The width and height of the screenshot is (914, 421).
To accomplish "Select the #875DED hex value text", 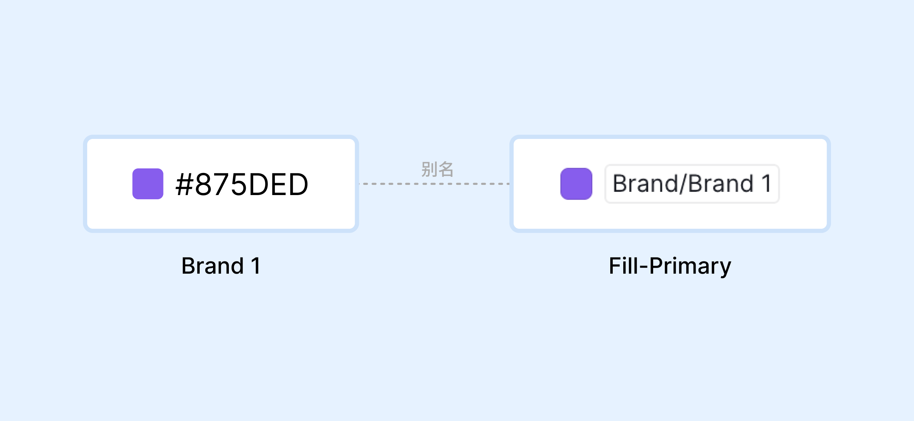I will [x=242, y=184].
